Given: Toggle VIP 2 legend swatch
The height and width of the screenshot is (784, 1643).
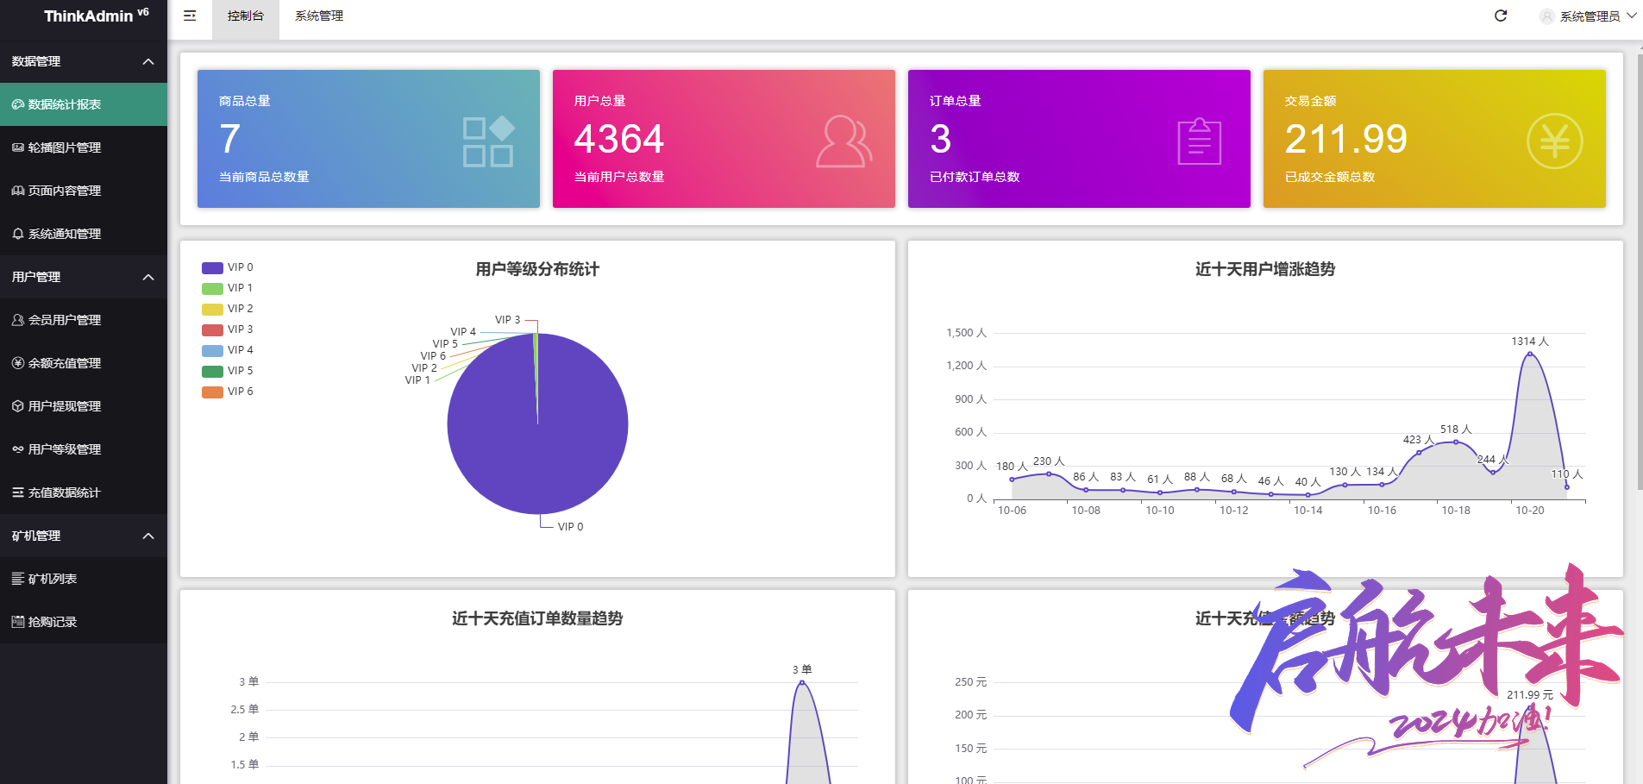Looking at the screenshot, I should (x=212, y=309).
